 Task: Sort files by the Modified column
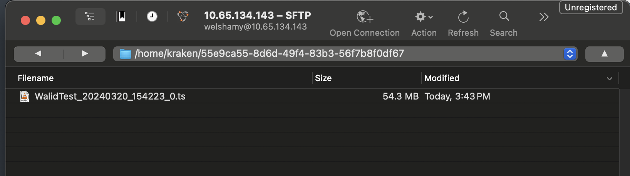pyautogui.click(x=442, y=78)
